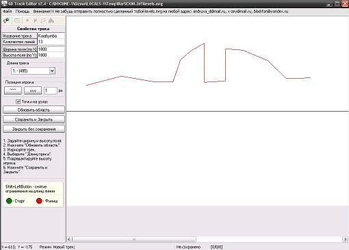This screenshot has height=250, width=349.
Task: Maximize the Track Editor window
Action: click(337, 3)
